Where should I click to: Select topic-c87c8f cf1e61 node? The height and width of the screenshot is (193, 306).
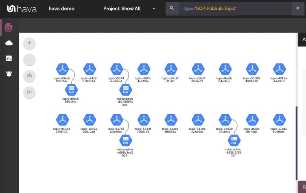[x=171, y=69]
